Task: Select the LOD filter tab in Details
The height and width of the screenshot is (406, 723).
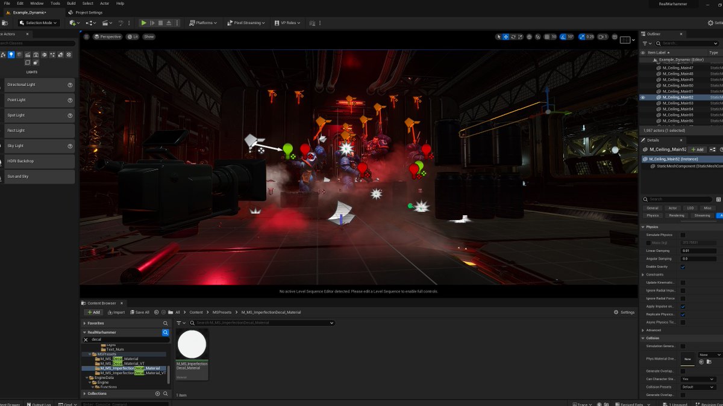Action: [690, 208]
